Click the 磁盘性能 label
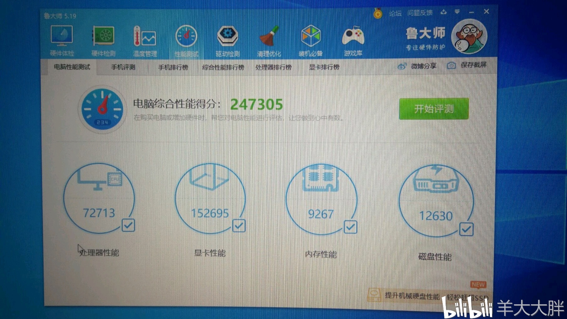The height and width of the screenshot is (319, 567). 435,257
